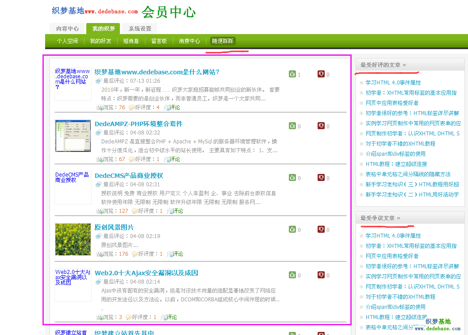Click the 最后评论 icon under 原创风景图片 title
The width and height of the screenshot is (468, 335).
(99, 236)
